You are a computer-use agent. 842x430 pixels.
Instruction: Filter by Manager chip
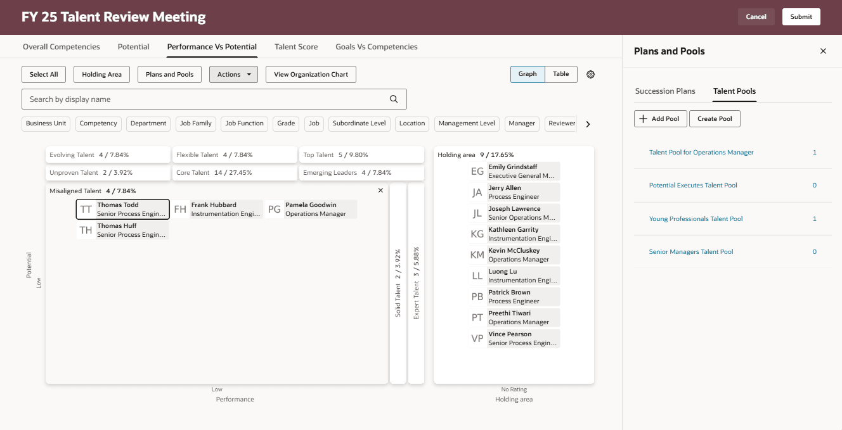point(522,123)
